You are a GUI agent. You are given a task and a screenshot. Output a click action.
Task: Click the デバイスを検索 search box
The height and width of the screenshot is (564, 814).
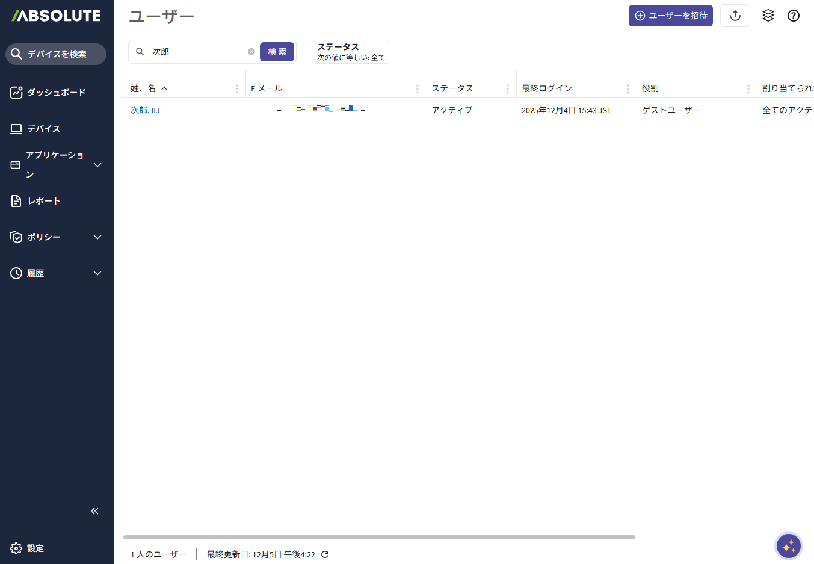tap(56, 54)
